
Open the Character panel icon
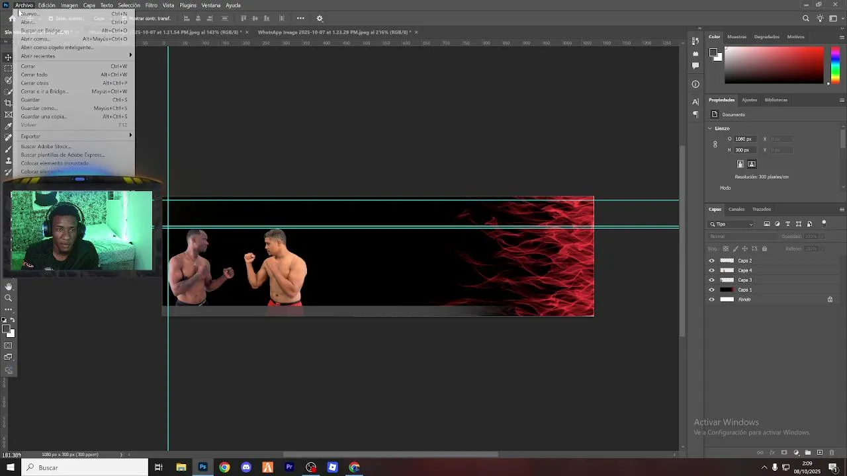tap(695, 102)
